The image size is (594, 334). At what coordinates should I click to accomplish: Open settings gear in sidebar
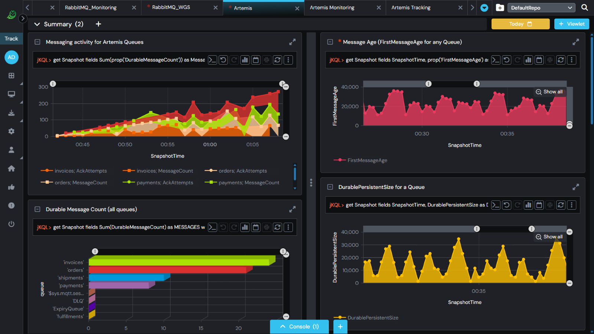[x=12, y=131]
